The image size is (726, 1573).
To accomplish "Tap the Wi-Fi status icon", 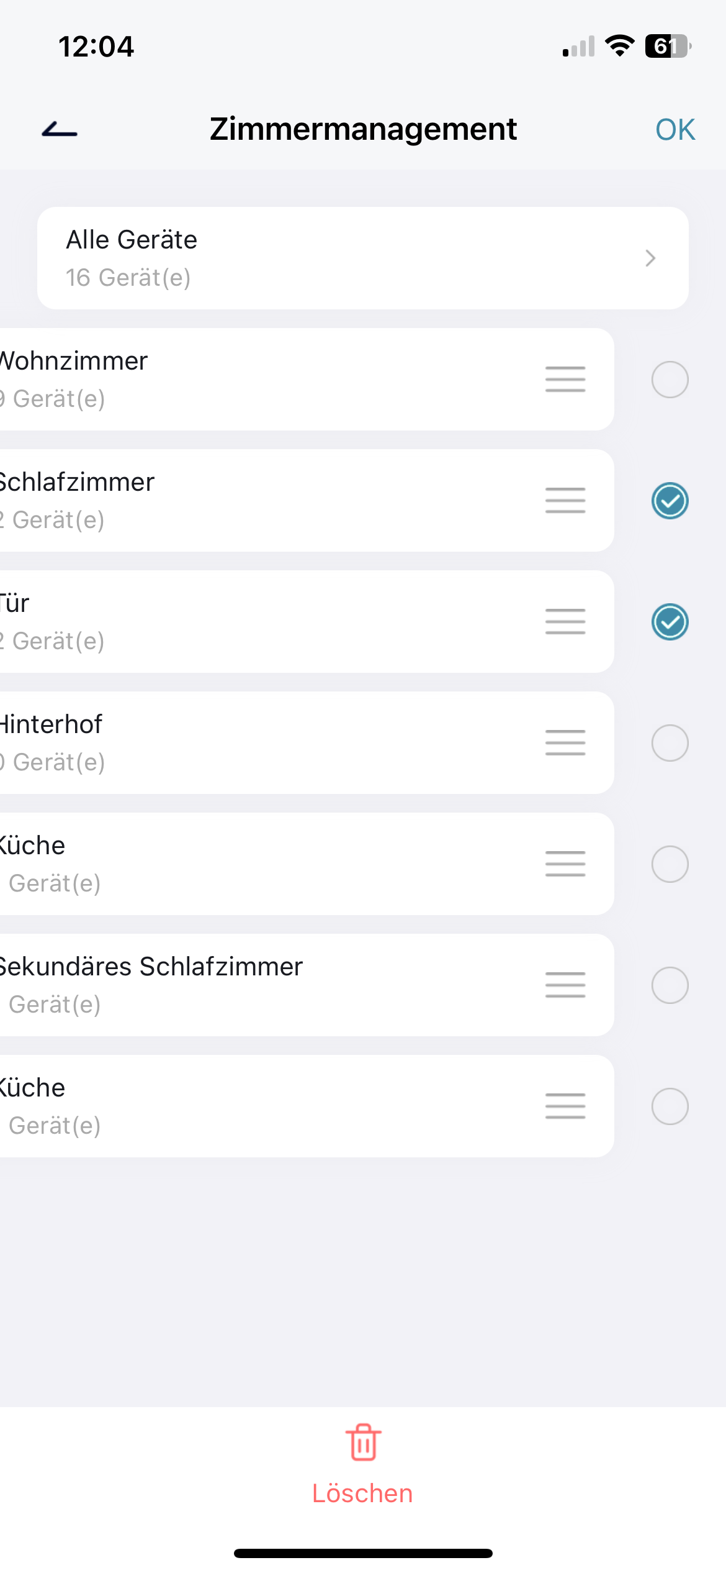I will (619, 46).
